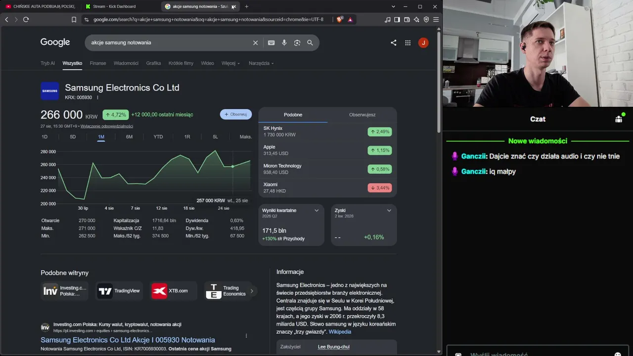This screenshot has width=633, height=356.
Task: Open the Xiaomi stock row
Action: 327,188
